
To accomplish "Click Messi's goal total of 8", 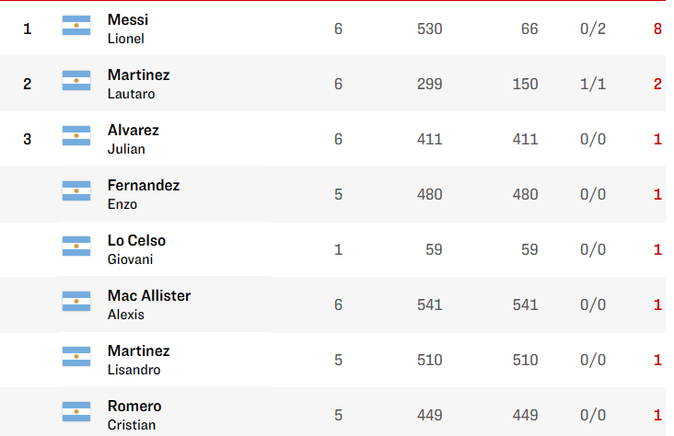I will pos(657,29).
